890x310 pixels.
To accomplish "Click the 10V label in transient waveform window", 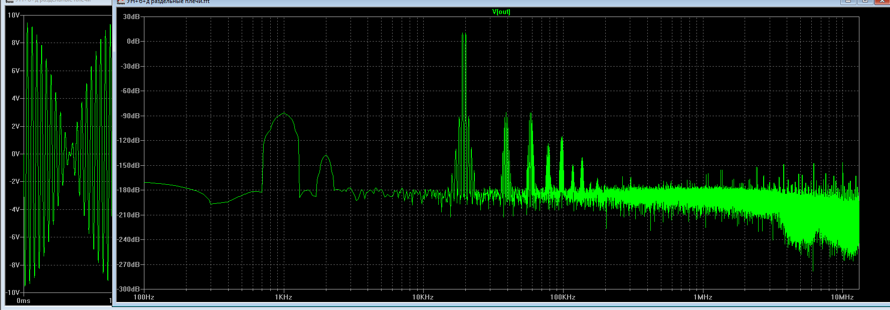I will click(14, 15).
